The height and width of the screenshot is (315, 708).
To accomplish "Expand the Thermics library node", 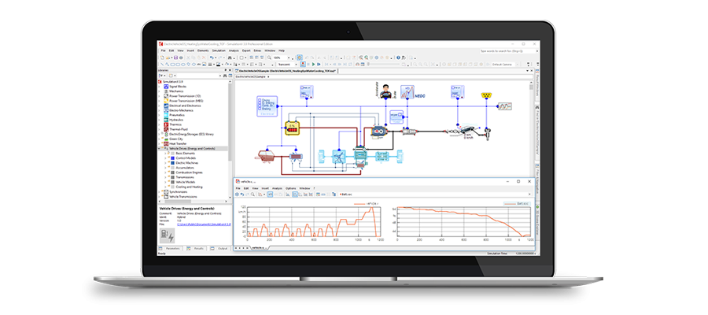I will click(159, 124).
